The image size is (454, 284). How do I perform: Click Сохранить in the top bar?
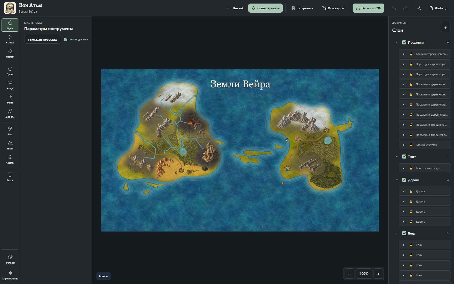point(302,8)
